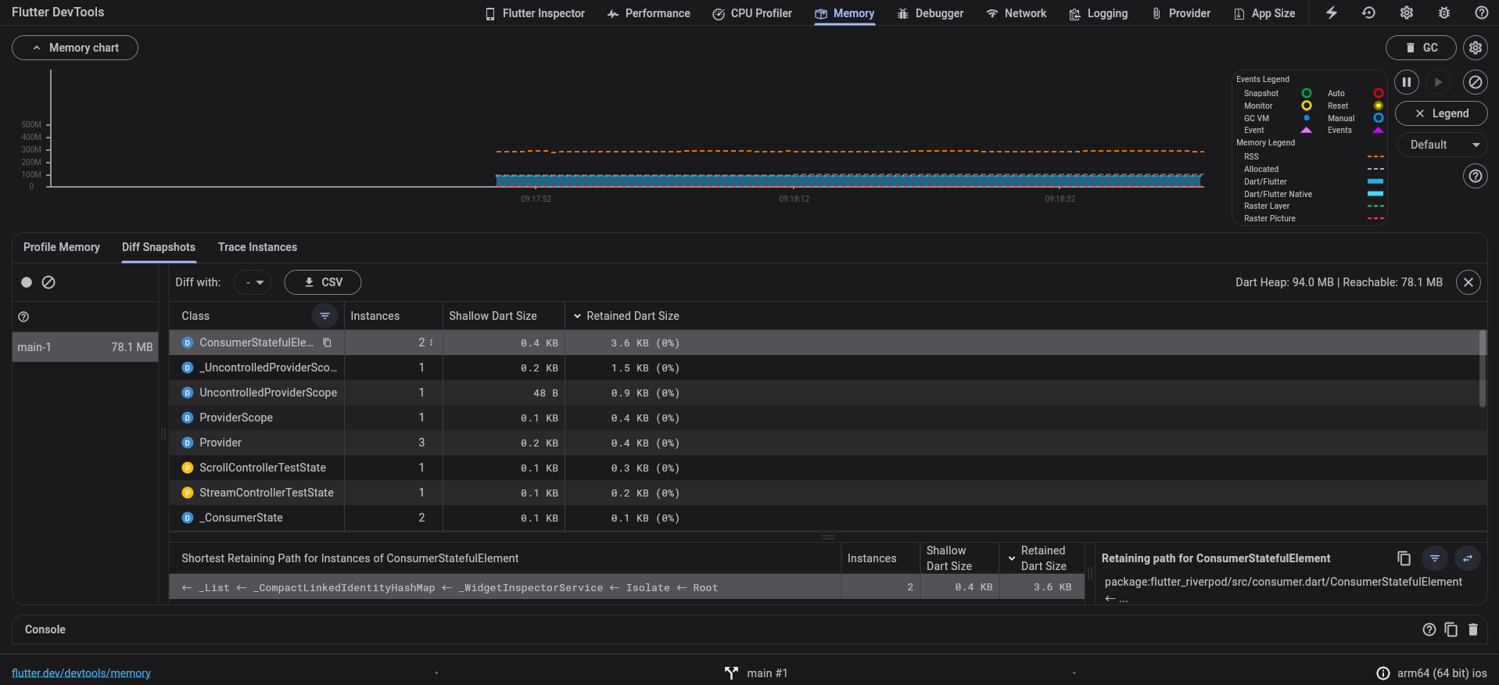Open the Class filter icon
The width and height of the screenshot is (1499, 685).
point(325,316)
